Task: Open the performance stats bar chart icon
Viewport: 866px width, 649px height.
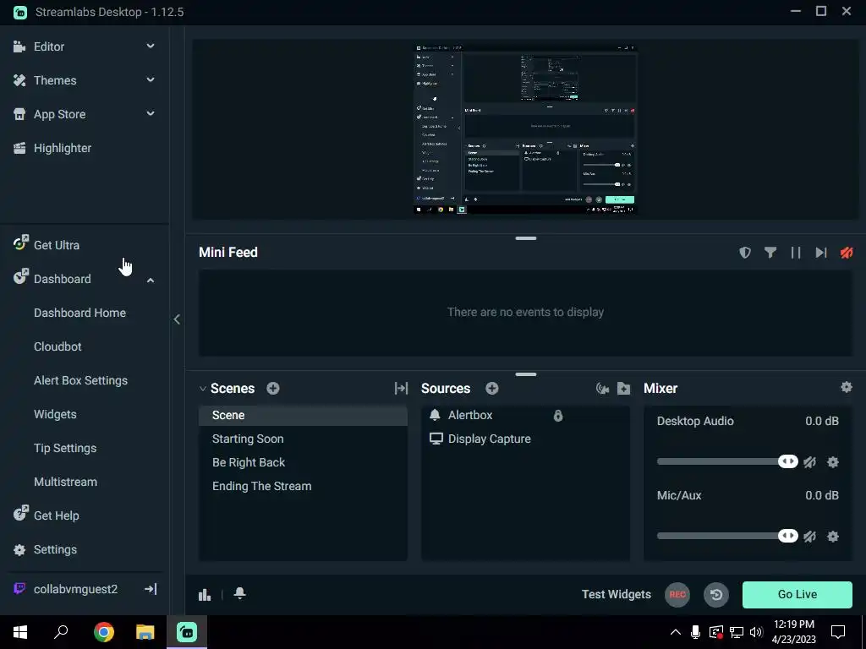Action: pos(205,594)
